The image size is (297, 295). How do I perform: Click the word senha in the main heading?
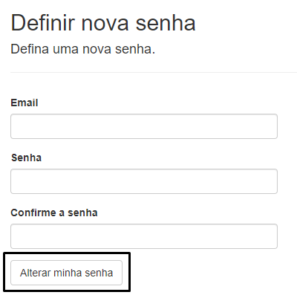pyautogui.click(x=166, y=23)
